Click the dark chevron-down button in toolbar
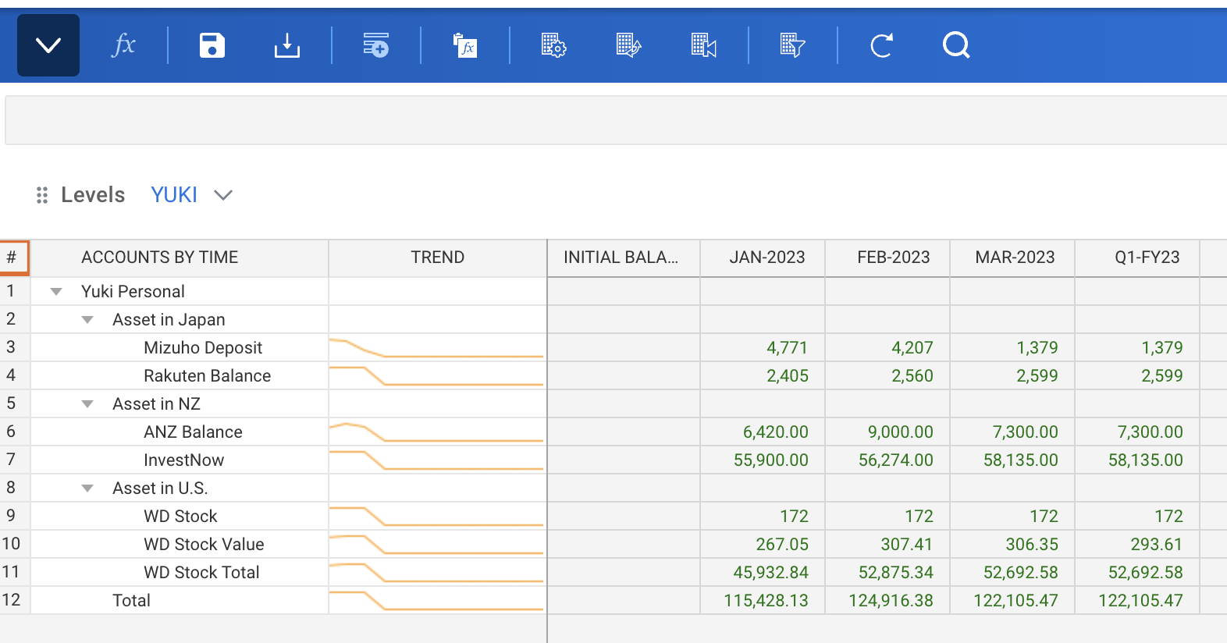 (x=48, y=45)
